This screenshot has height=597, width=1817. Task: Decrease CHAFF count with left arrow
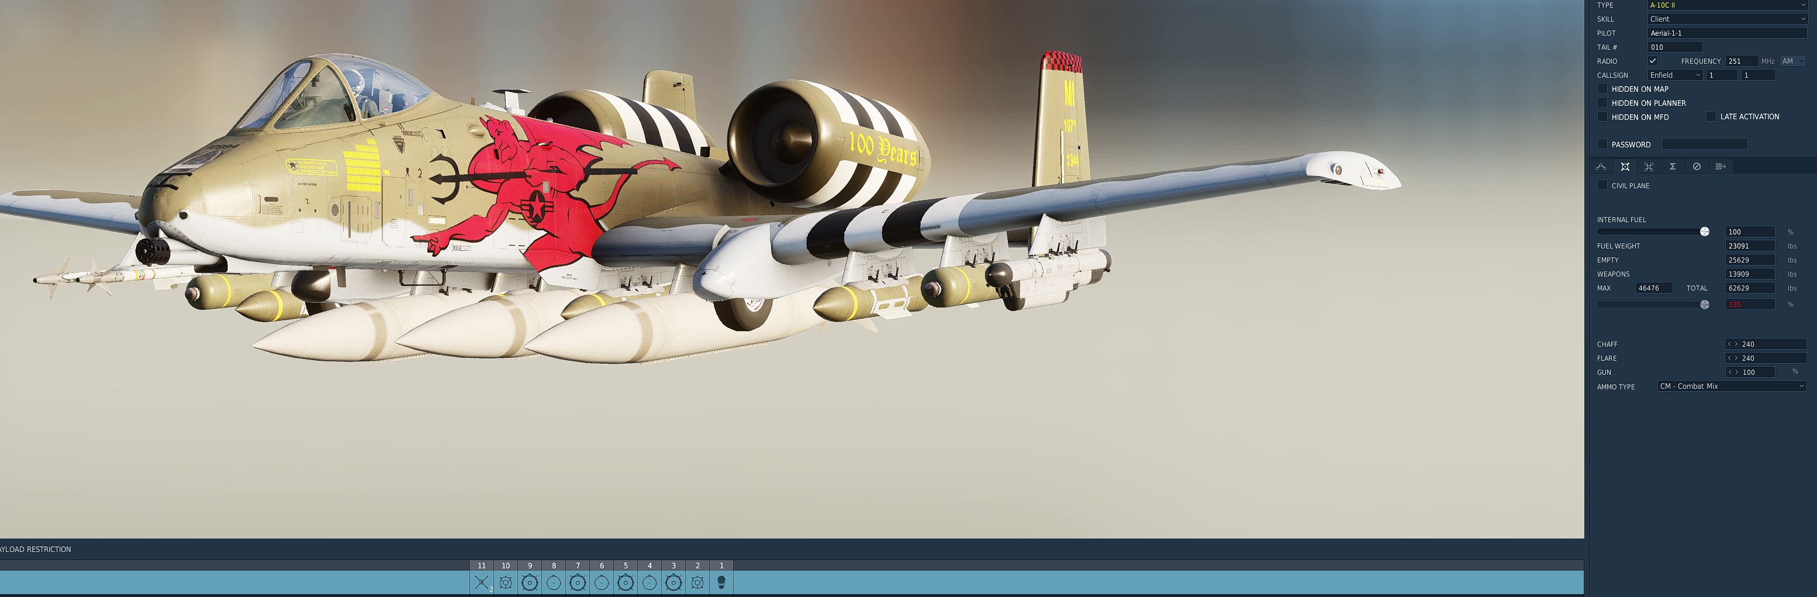[x=1729, y=344]
